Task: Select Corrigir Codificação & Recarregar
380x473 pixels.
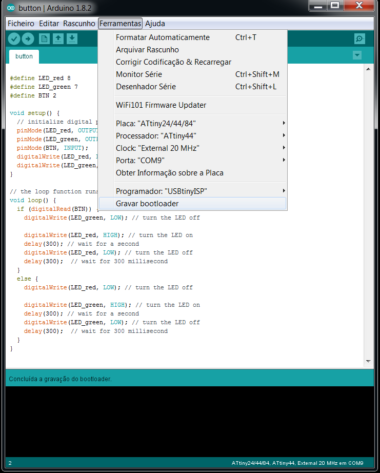Action: [x=193, y=62]
